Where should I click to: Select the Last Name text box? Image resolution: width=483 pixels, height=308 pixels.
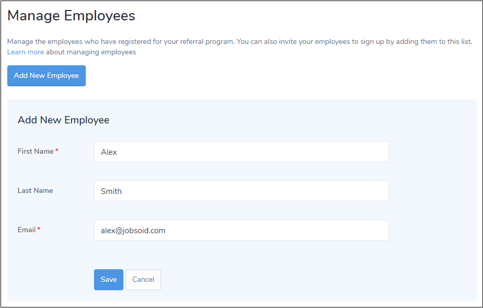(241, 191)
